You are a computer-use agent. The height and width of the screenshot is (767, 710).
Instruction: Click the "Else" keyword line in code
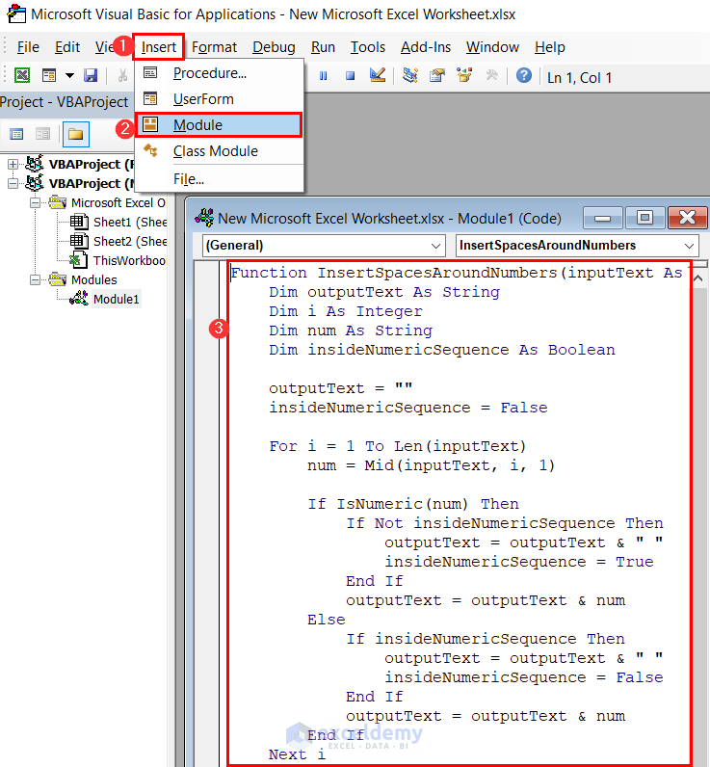[x=327, y=620]
